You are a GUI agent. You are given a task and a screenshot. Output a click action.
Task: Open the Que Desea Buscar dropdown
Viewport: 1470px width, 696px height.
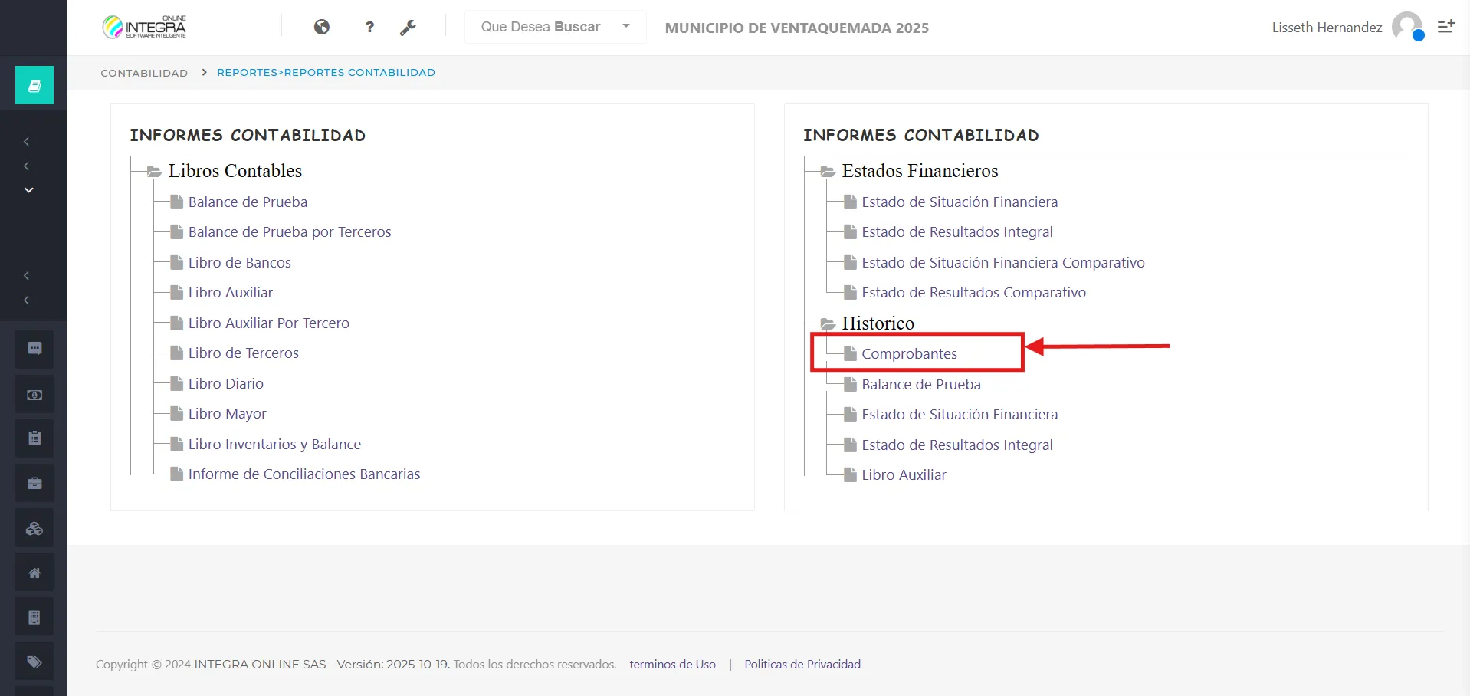tap(553, 27)
